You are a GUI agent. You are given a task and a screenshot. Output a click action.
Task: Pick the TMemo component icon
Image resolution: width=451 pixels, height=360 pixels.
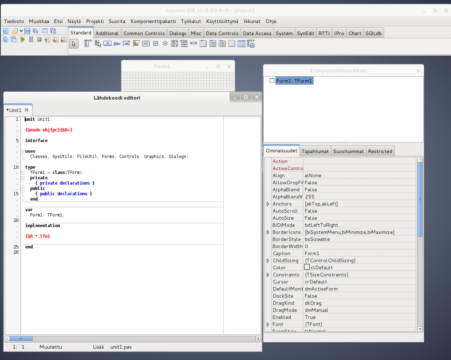(136, 44)
